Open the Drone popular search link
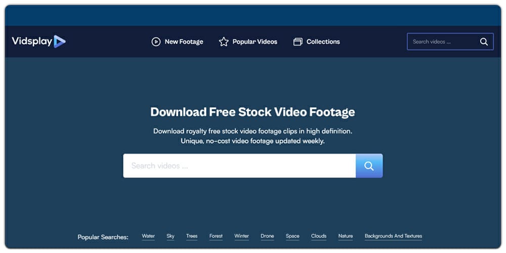The width and height of the screenshot is (506, 253). pos(267,236)
